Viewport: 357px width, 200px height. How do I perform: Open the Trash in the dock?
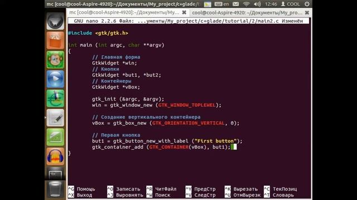point(55,189)
